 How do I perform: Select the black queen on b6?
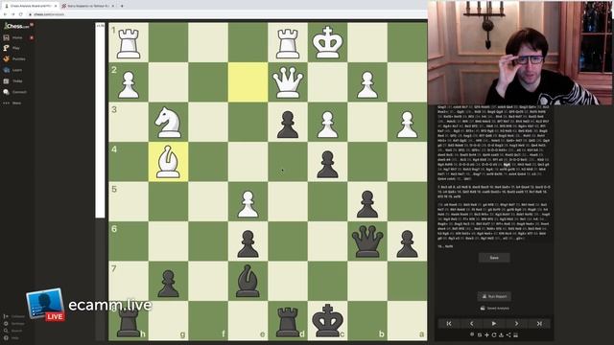[x=367, y=241]
